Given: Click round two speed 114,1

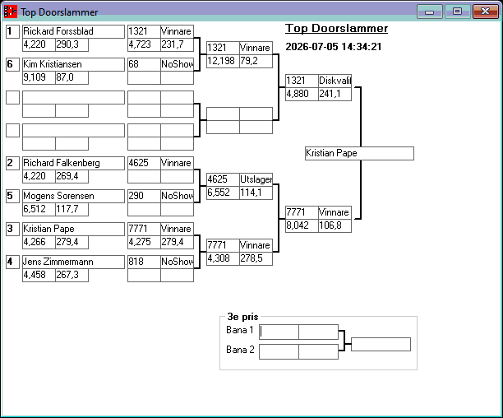Looking at the screenshot, I should 256,193.
